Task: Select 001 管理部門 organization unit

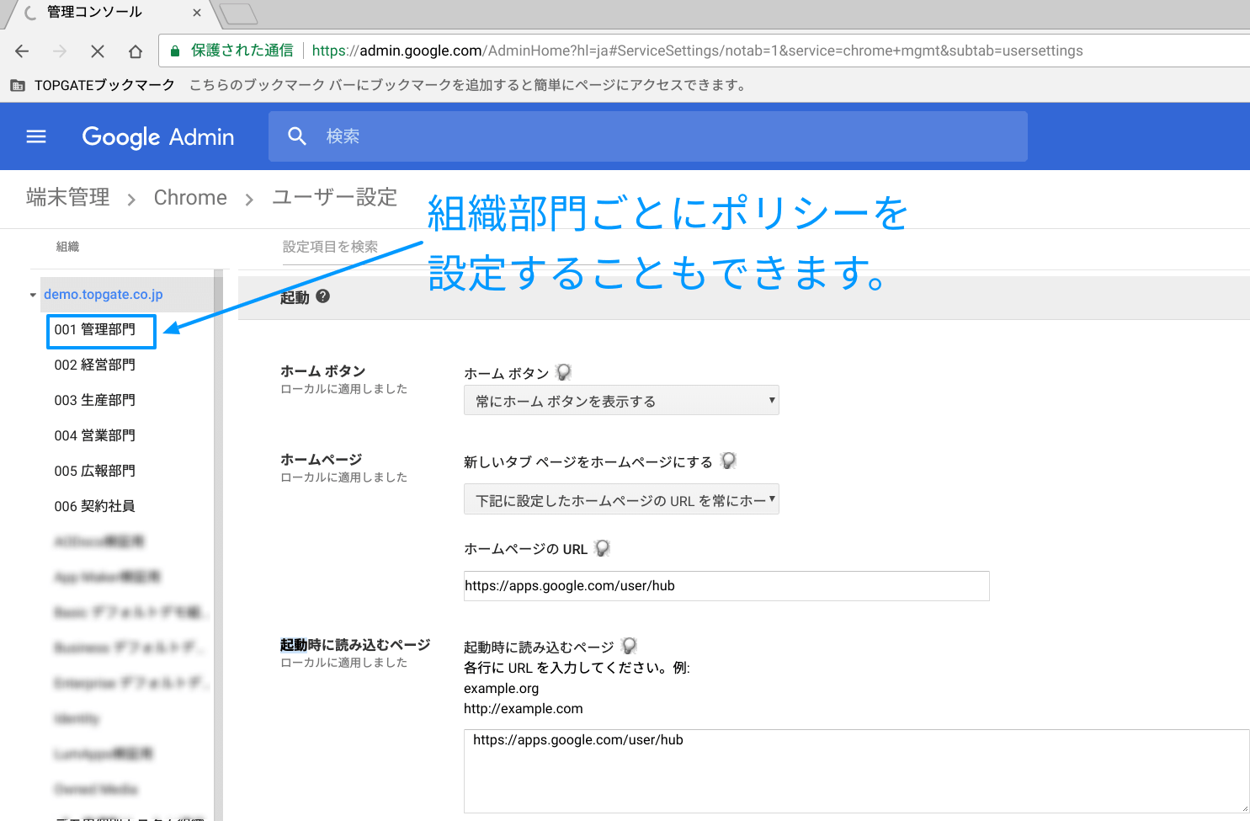Action: [x=95, y=329]
